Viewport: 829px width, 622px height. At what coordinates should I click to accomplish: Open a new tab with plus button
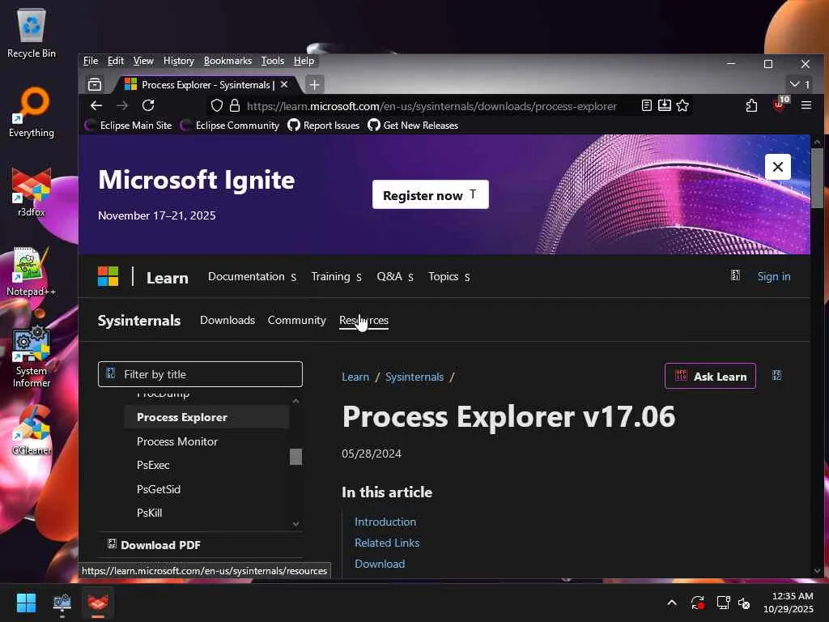[x=315, y=84]
